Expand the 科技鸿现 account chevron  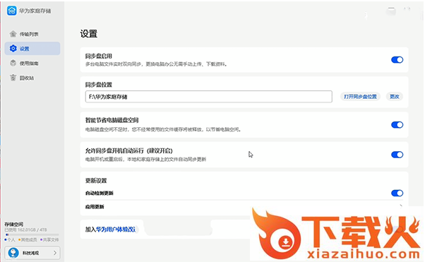(55, 253)
